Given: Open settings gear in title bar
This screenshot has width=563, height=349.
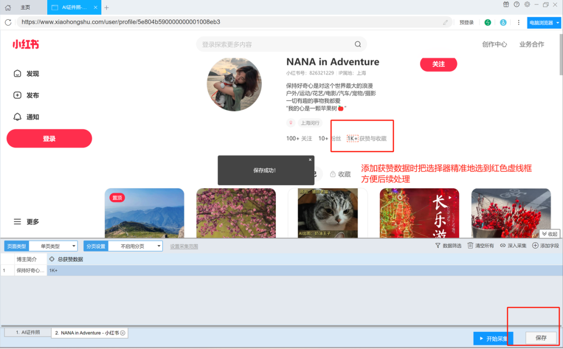Looking at the screenshot, I should tap(527, 5).
